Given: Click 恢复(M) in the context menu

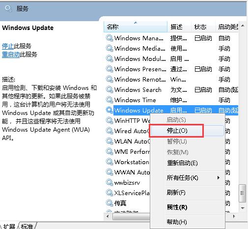Looking at the screenshot, I should tap(187, 152).
